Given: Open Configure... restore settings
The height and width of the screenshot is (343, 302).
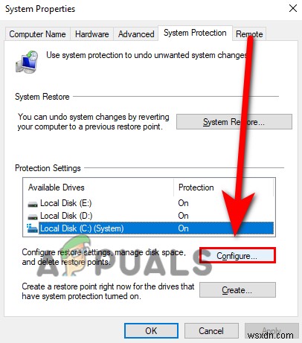Looking at the screenshot, I should click(x=237, y=255).
